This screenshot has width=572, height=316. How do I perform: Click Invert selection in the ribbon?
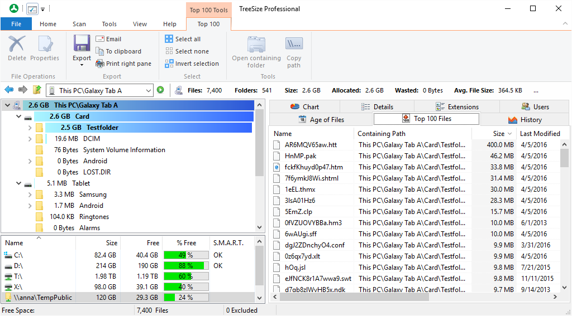192,64
